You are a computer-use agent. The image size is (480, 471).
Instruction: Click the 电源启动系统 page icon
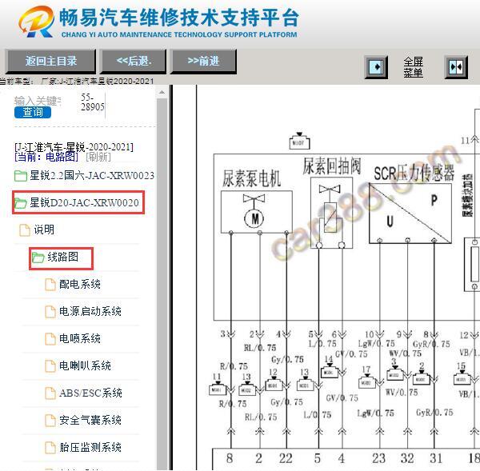(x=50, y=312)
